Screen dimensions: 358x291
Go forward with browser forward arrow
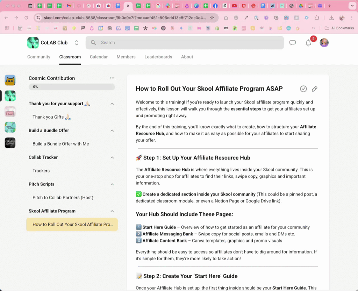tap(16, 18)
